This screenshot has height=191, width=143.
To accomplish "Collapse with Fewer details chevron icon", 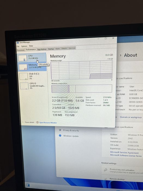I will pos(23,122).
